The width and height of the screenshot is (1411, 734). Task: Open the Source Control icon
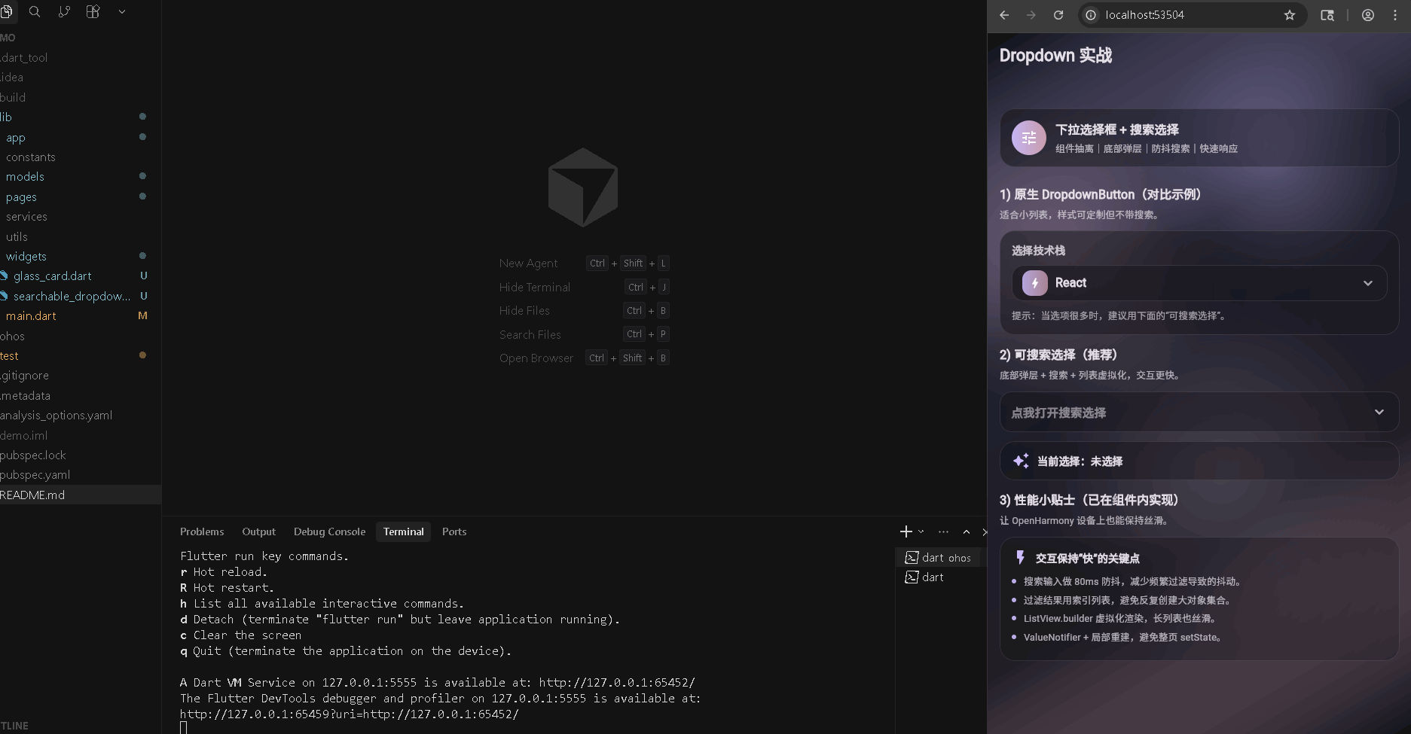[64, 11]
